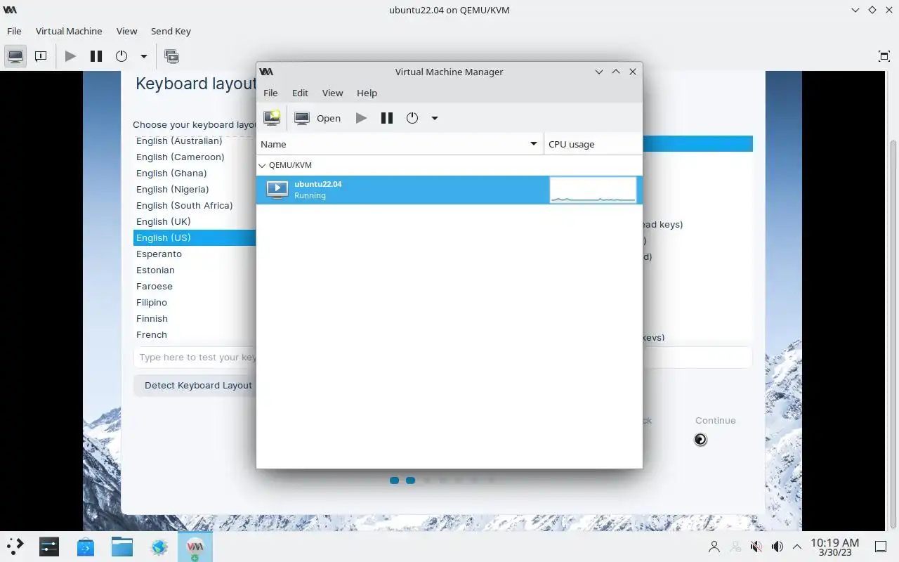The image size is (899, 562).
Task: Open the Help menu in Virtual Machine Manager
Action: [367, 93]
